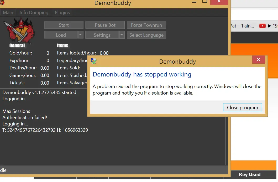Open Settings via the Settings button
Viewport: 278px width, 182px height.
(102, 35)
